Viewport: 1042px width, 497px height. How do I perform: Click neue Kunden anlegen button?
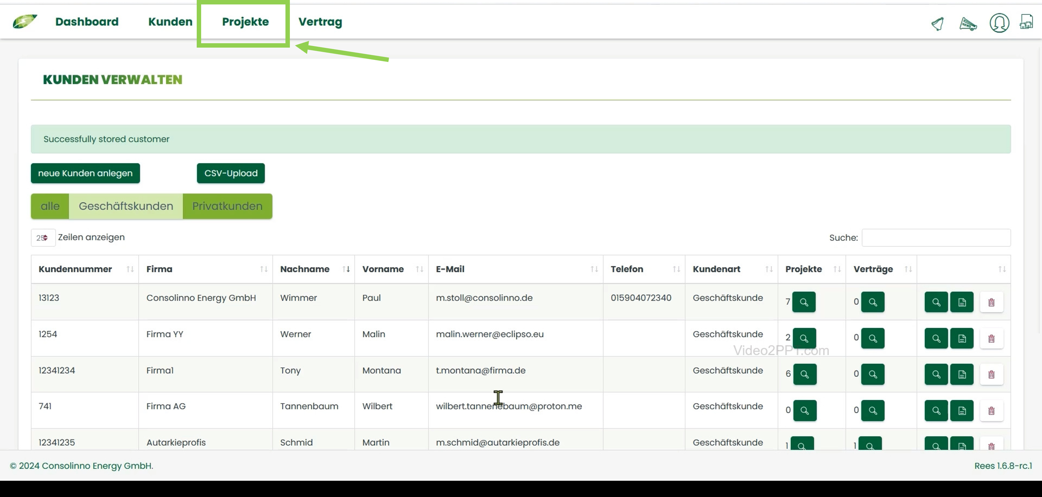coord(85,173)
